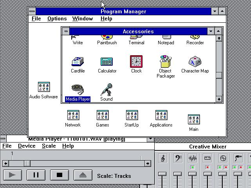Open the Program Manager control menu box

pos(32,11)
